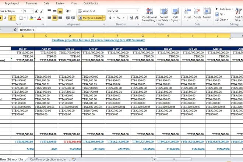Screen dimensions: 243x162
Task: Apply Accounting Number Format dollar icon
Action: (110, 18)
